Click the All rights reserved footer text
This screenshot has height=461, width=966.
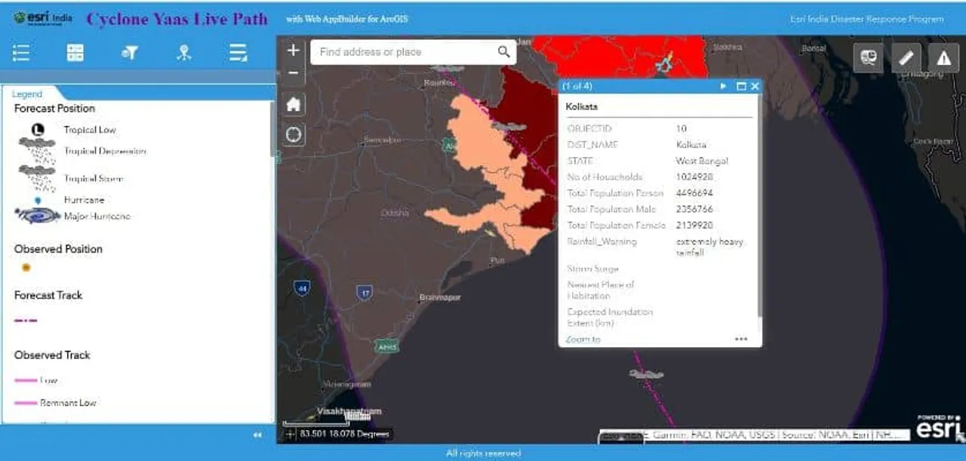[483, 453]
